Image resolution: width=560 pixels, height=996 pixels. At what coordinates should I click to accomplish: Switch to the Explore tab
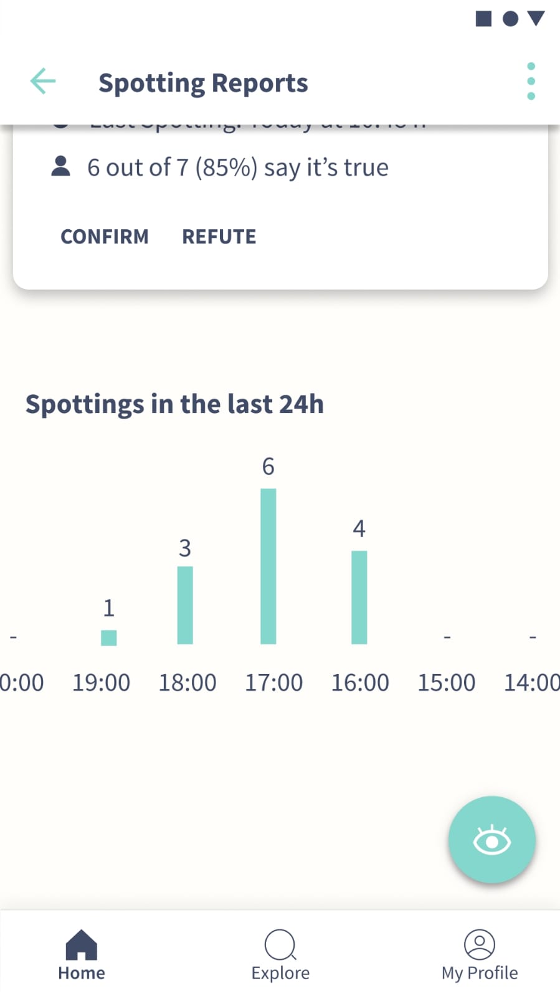280,955
